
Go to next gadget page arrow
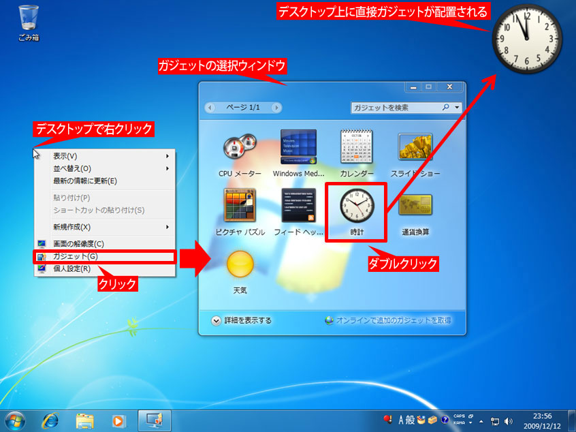[276, 108]
